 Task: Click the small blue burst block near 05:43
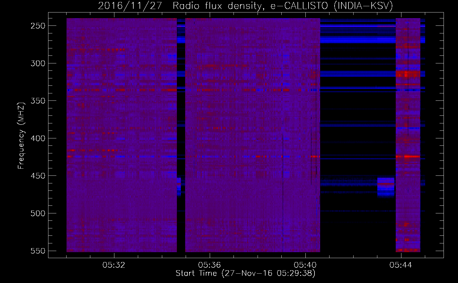point(386,187)
